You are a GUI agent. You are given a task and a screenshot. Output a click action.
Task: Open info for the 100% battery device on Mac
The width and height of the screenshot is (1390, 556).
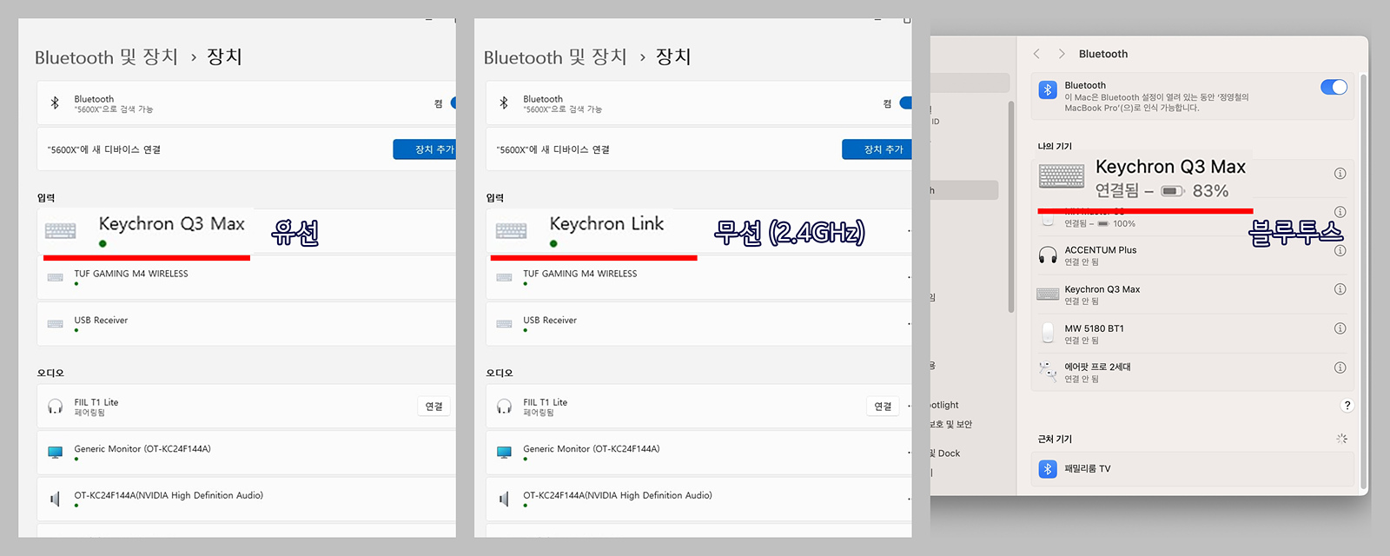(x=1340, y=212)
